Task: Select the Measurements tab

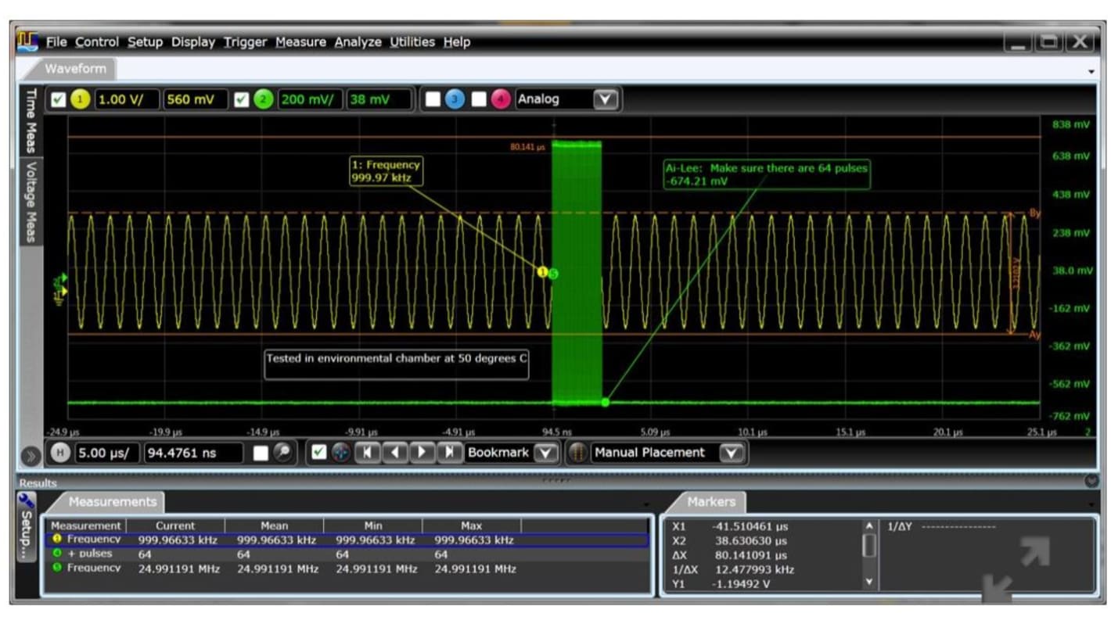Action: coord(112,502)
